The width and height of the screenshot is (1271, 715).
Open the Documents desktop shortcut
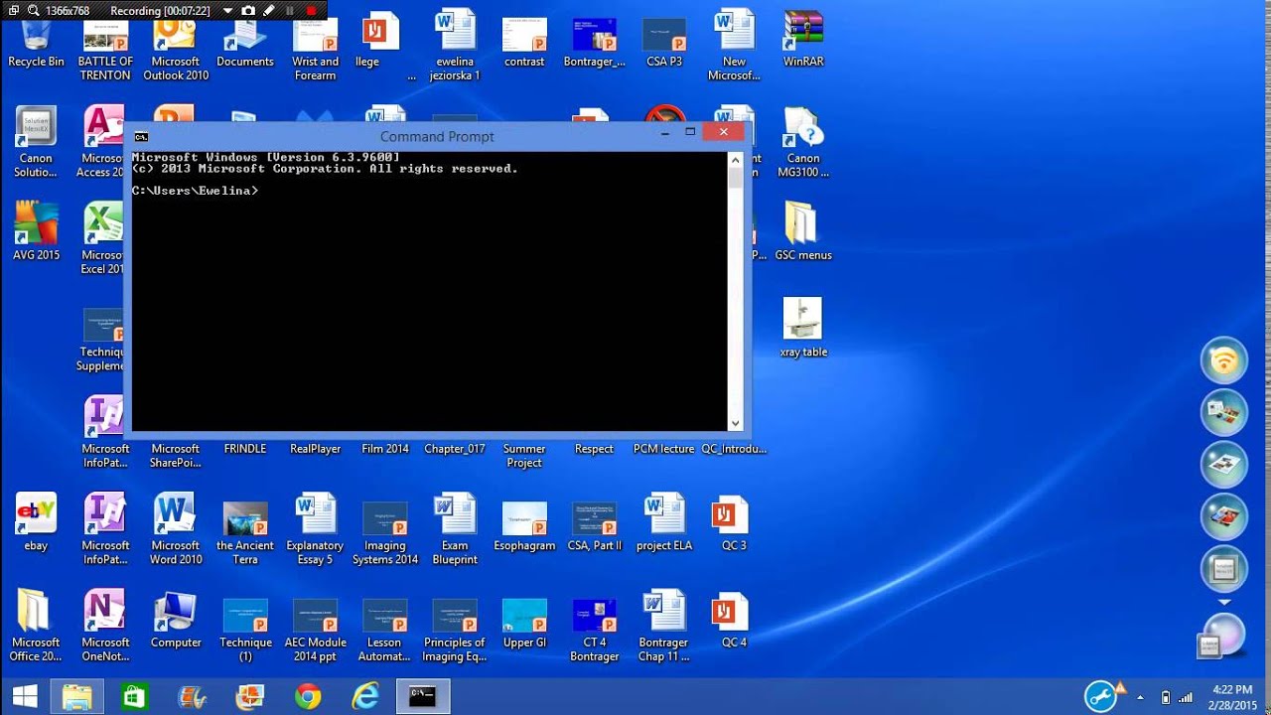coord(244,44)
